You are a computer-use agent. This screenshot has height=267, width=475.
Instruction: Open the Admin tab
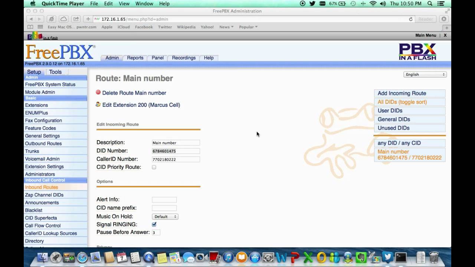point(112,58)
